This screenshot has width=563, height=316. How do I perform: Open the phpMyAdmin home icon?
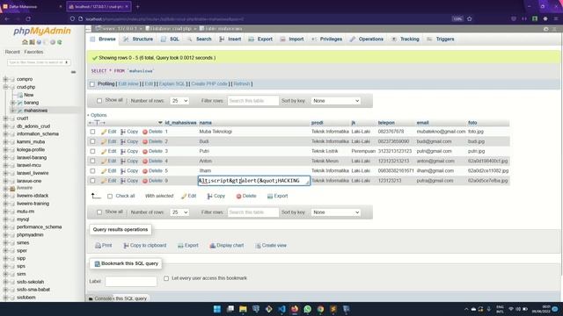(x=25, y=42)
